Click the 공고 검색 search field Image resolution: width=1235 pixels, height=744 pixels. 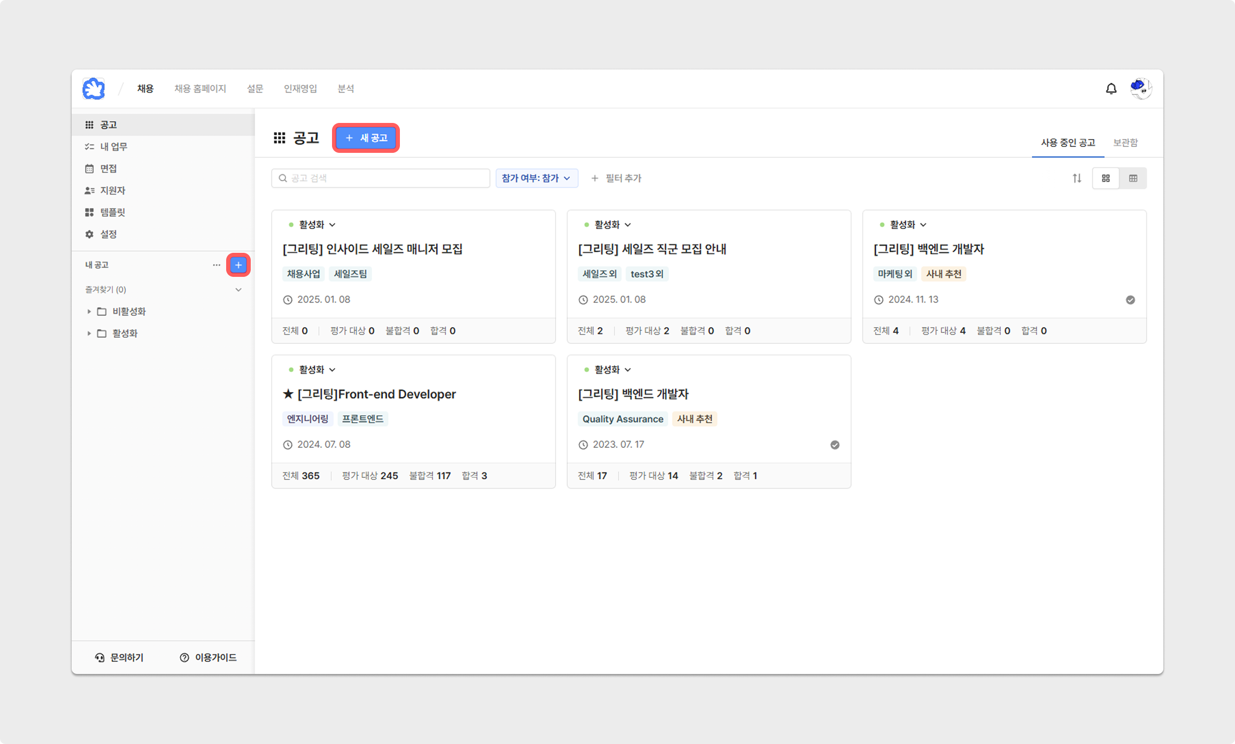(381, 178)
